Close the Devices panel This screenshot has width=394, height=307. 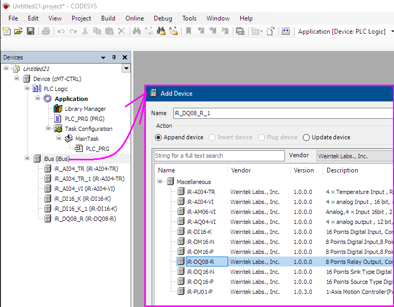pos(125,57)
